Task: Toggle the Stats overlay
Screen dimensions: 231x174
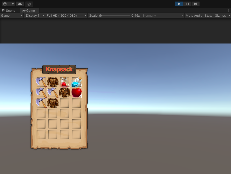Action: tap(208, 16)
